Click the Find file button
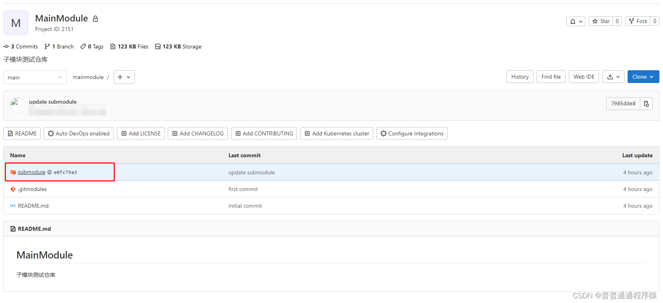663x303 pixels. pyautogui.click(x=551, y=77)
